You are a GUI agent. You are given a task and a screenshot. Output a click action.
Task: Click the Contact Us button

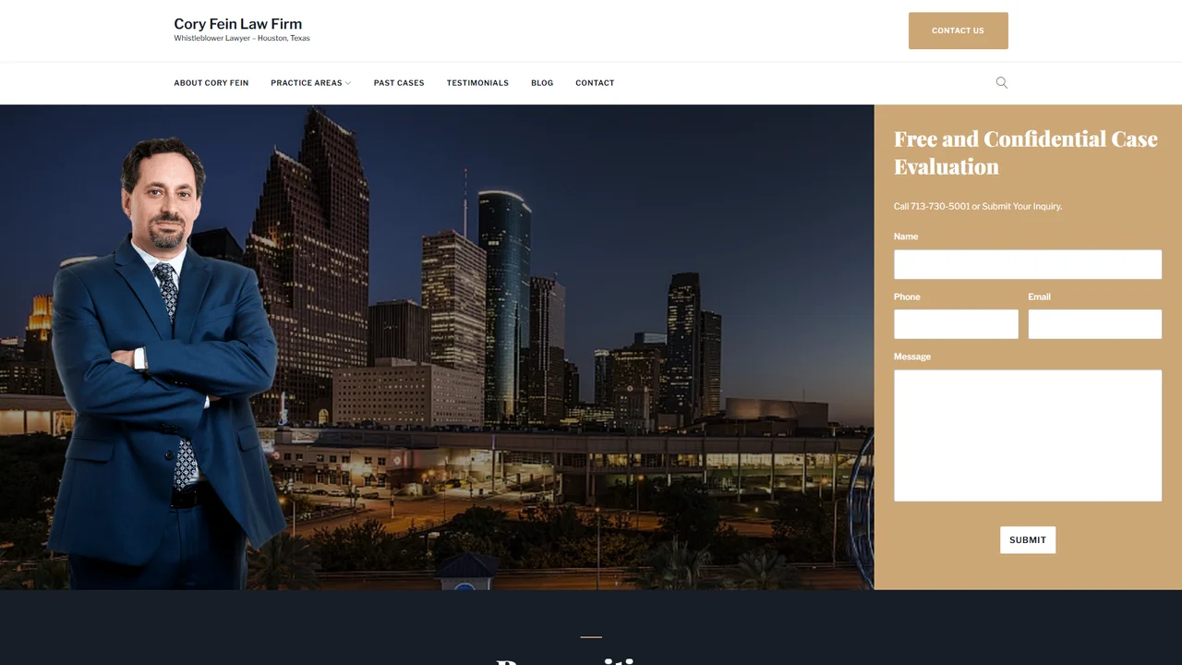tap(959, 30)
